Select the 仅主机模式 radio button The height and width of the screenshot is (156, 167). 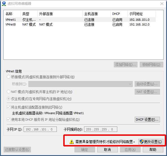pos(8,99)
